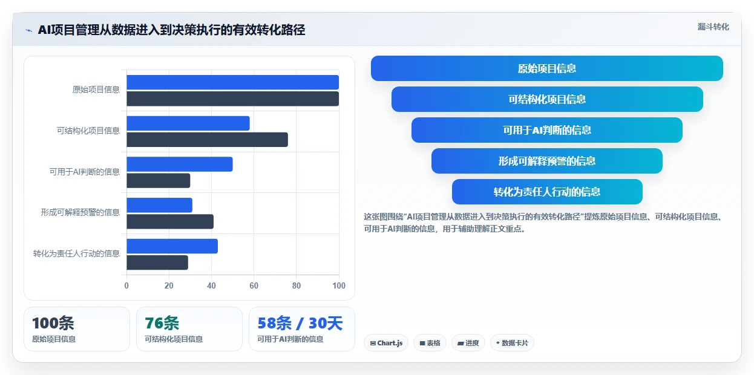The width and height of the screenshot is (754, 375).
Task: Click the 原始项目信息 caption under 100条
Action: tap(54, 339)
